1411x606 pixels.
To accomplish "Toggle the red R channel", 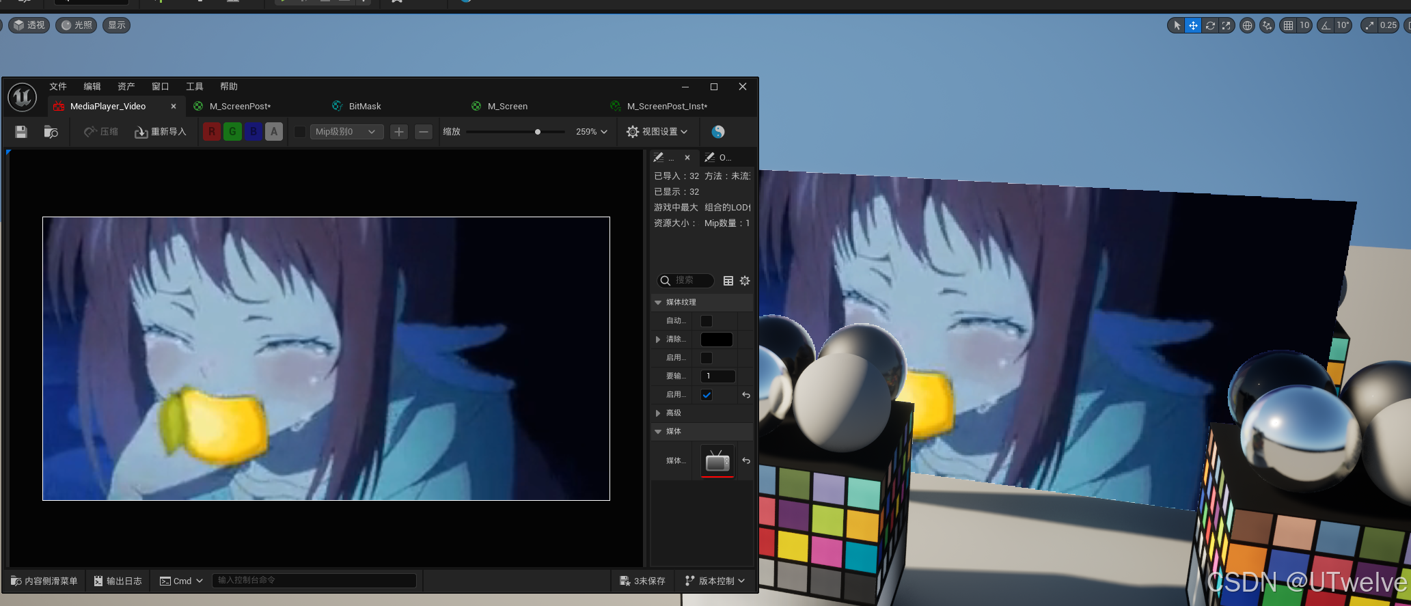I will (x=212, y=132).
